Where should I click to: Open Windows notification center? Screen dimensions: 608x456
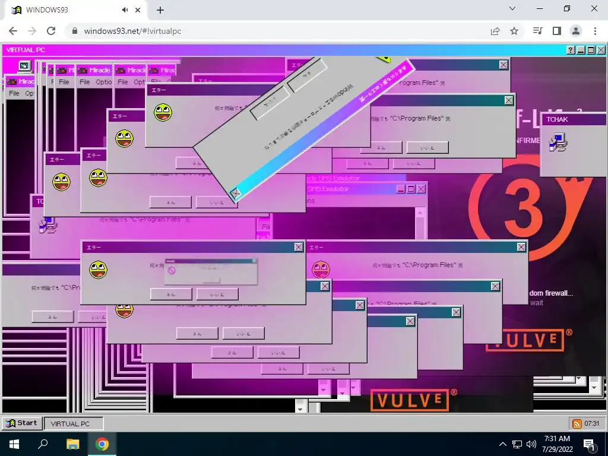(589, 444)
